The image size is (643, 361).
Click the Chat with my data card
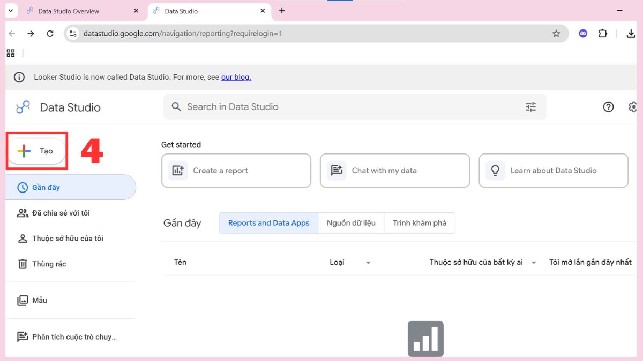(x=395, y=171)
